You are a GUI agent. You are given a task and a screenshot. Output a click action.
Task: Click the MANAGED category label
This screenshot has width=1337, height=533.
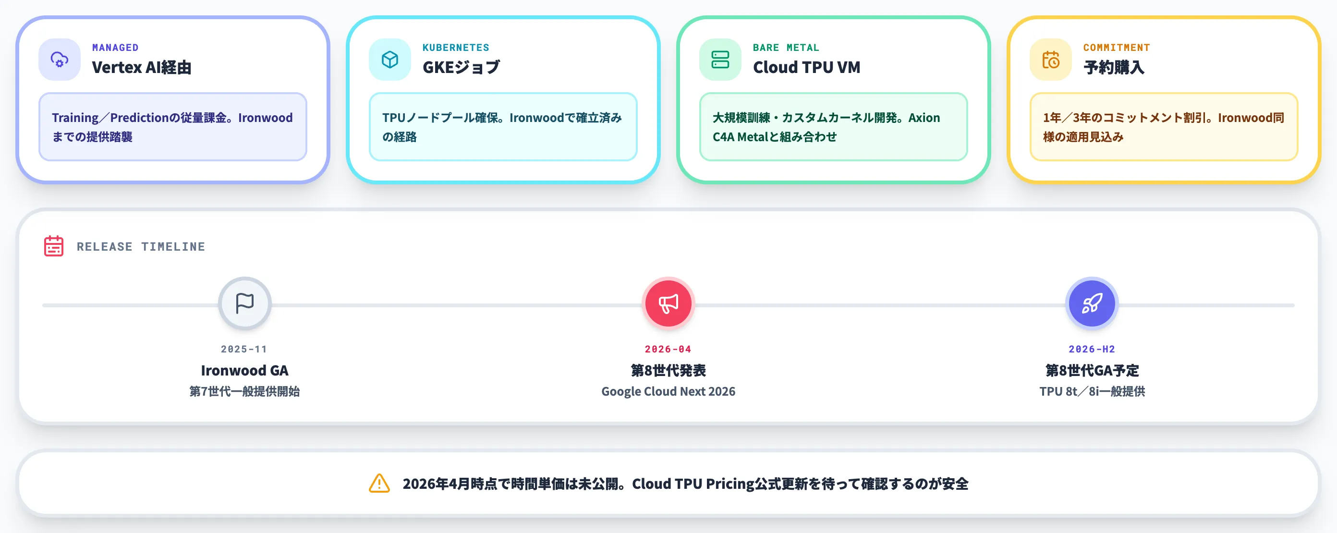pyautogui.click(x=115, y=47)
